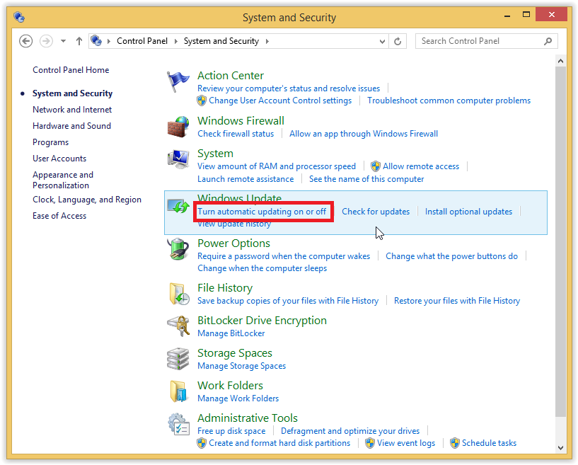Check for updates
578x465 pixels.
(x=376, y=212)
